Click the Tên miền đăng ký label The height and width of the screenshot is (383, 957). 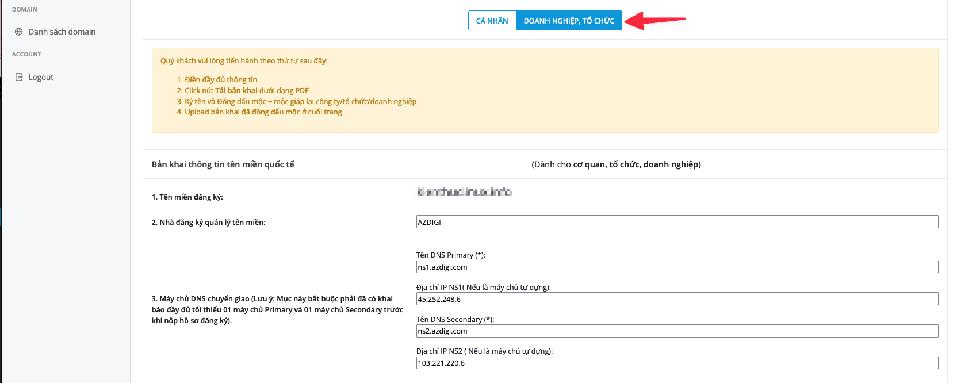pos(187,197)
